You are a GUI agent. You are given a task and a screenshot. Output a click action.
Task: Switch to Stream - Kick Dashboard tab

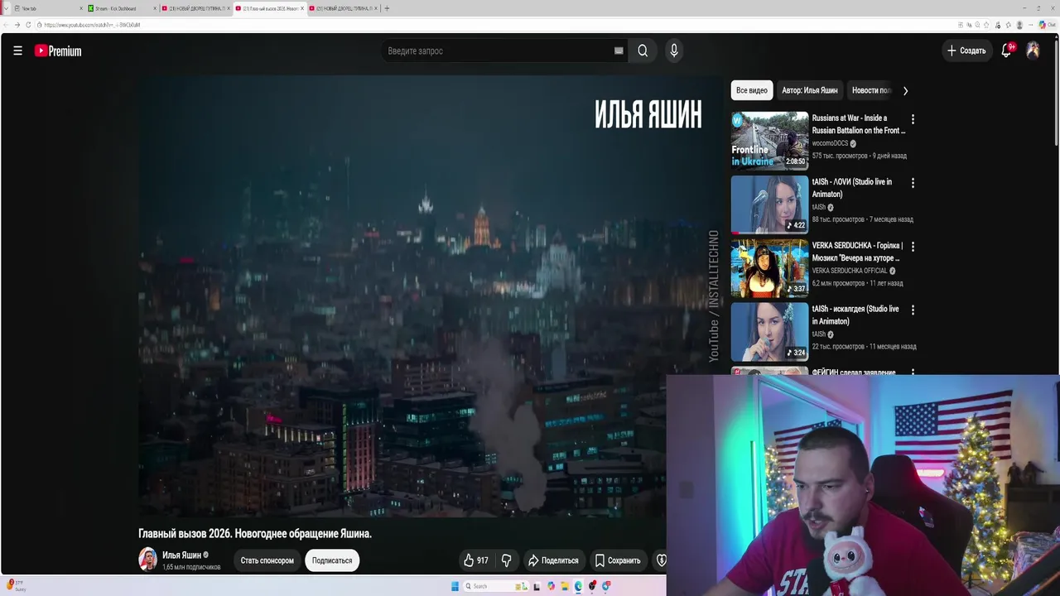[122, 8]
